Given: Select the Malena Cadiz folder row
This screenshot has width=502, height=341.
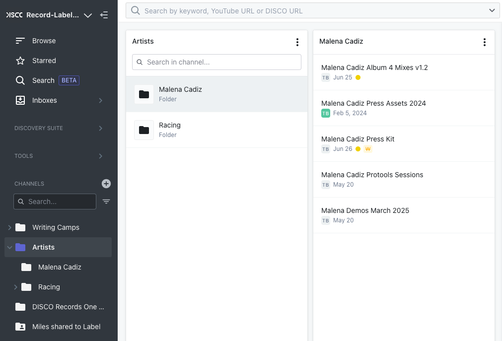Looking at the screenshot, I should pyautogui.click(x=217, y=94).
